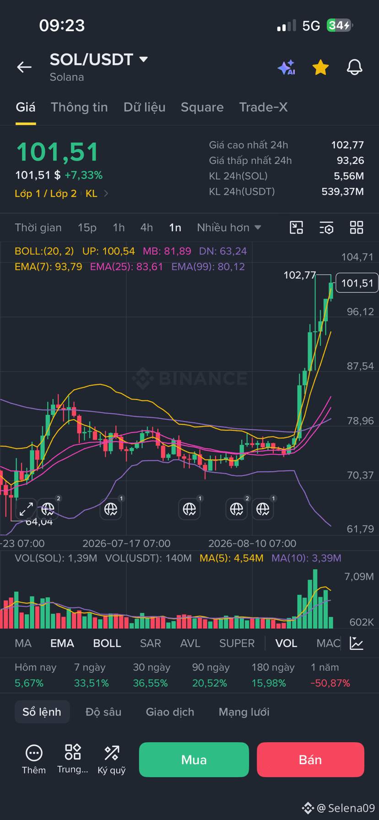Viewport: 379px width, 820px height.
Task: Open price alert bell icon
Action: pos(354,67)
